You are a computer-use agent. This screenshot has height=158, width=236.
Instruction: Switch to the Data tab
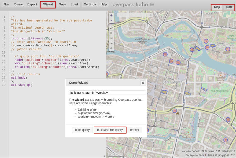(229, 7)
